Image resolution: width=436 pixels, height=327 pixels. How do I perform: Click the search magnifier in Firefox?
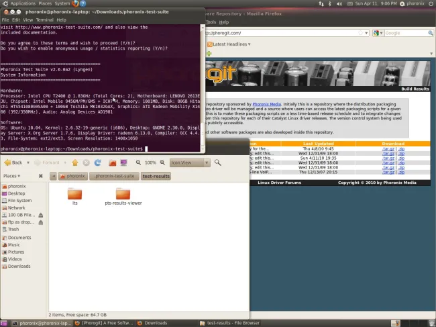coord(431,33)
